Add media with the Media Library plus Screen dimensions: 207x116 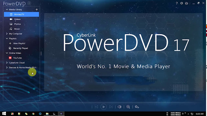[37, 9]
